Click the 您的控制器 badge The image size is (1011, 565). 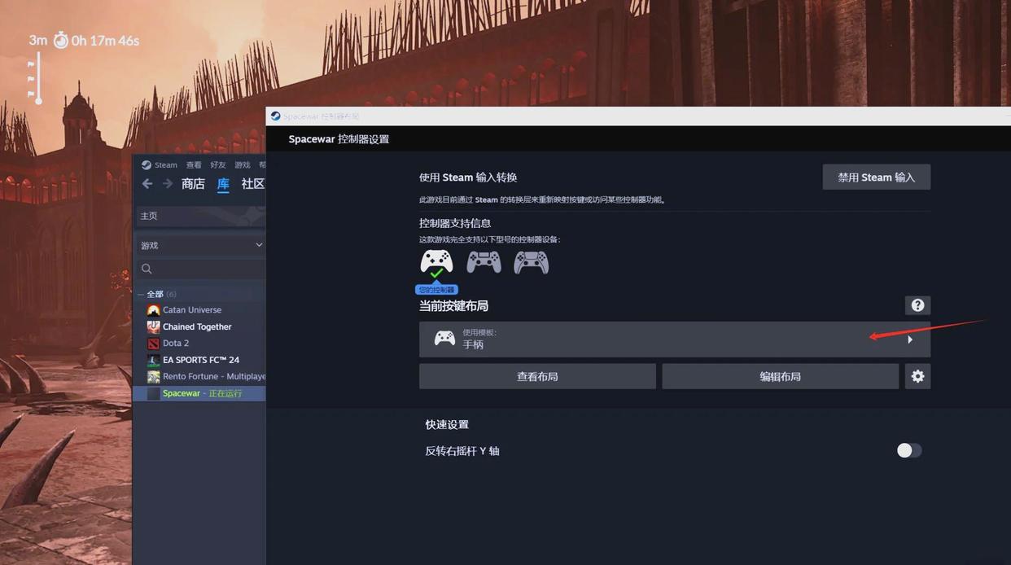click(x=436, y=290)
